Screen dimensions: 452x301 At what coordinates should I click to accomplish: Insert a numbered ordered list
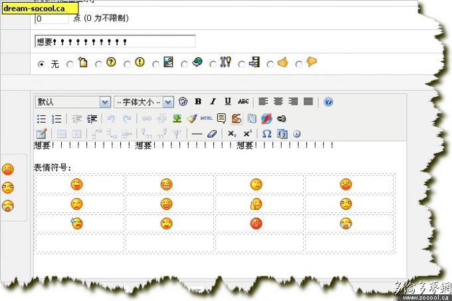[56, 119]
